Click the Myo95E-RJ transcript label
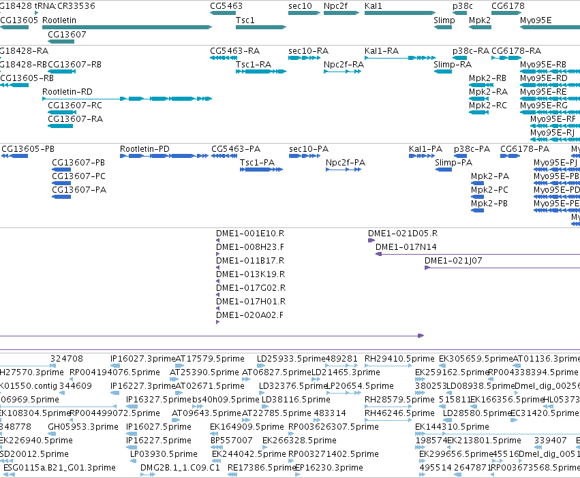The height and width of the screenshot is (478, 580). click(x=552, y=133)
